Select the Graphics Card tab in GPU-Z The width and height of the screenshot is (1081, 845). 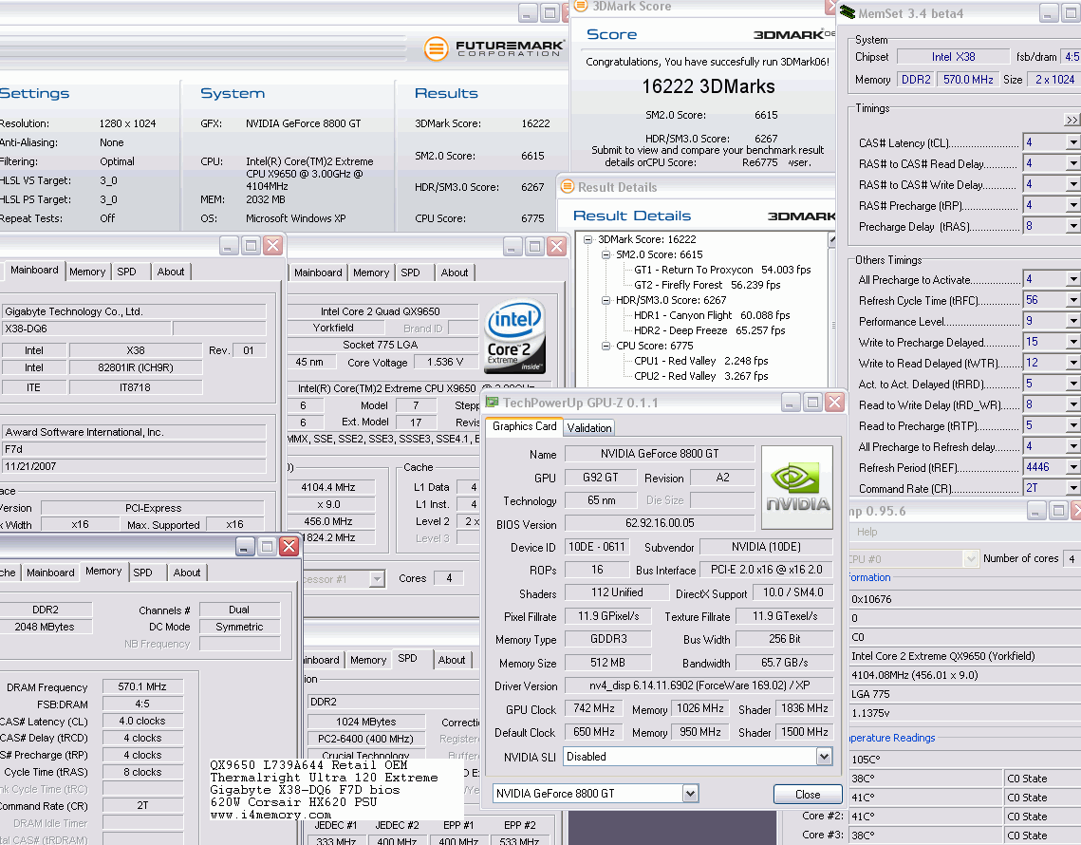(524, 426)
